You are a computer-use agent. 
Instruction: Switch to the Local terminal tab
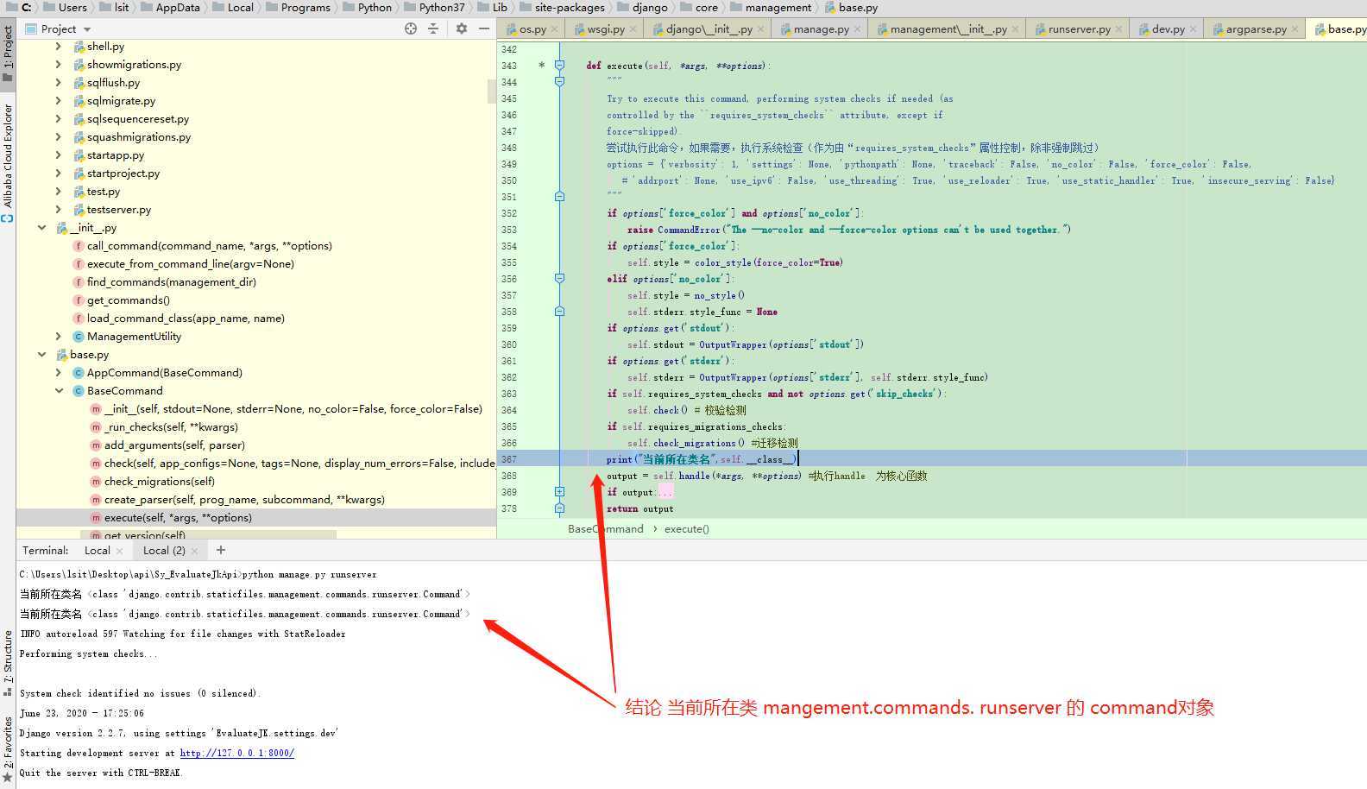97,551
